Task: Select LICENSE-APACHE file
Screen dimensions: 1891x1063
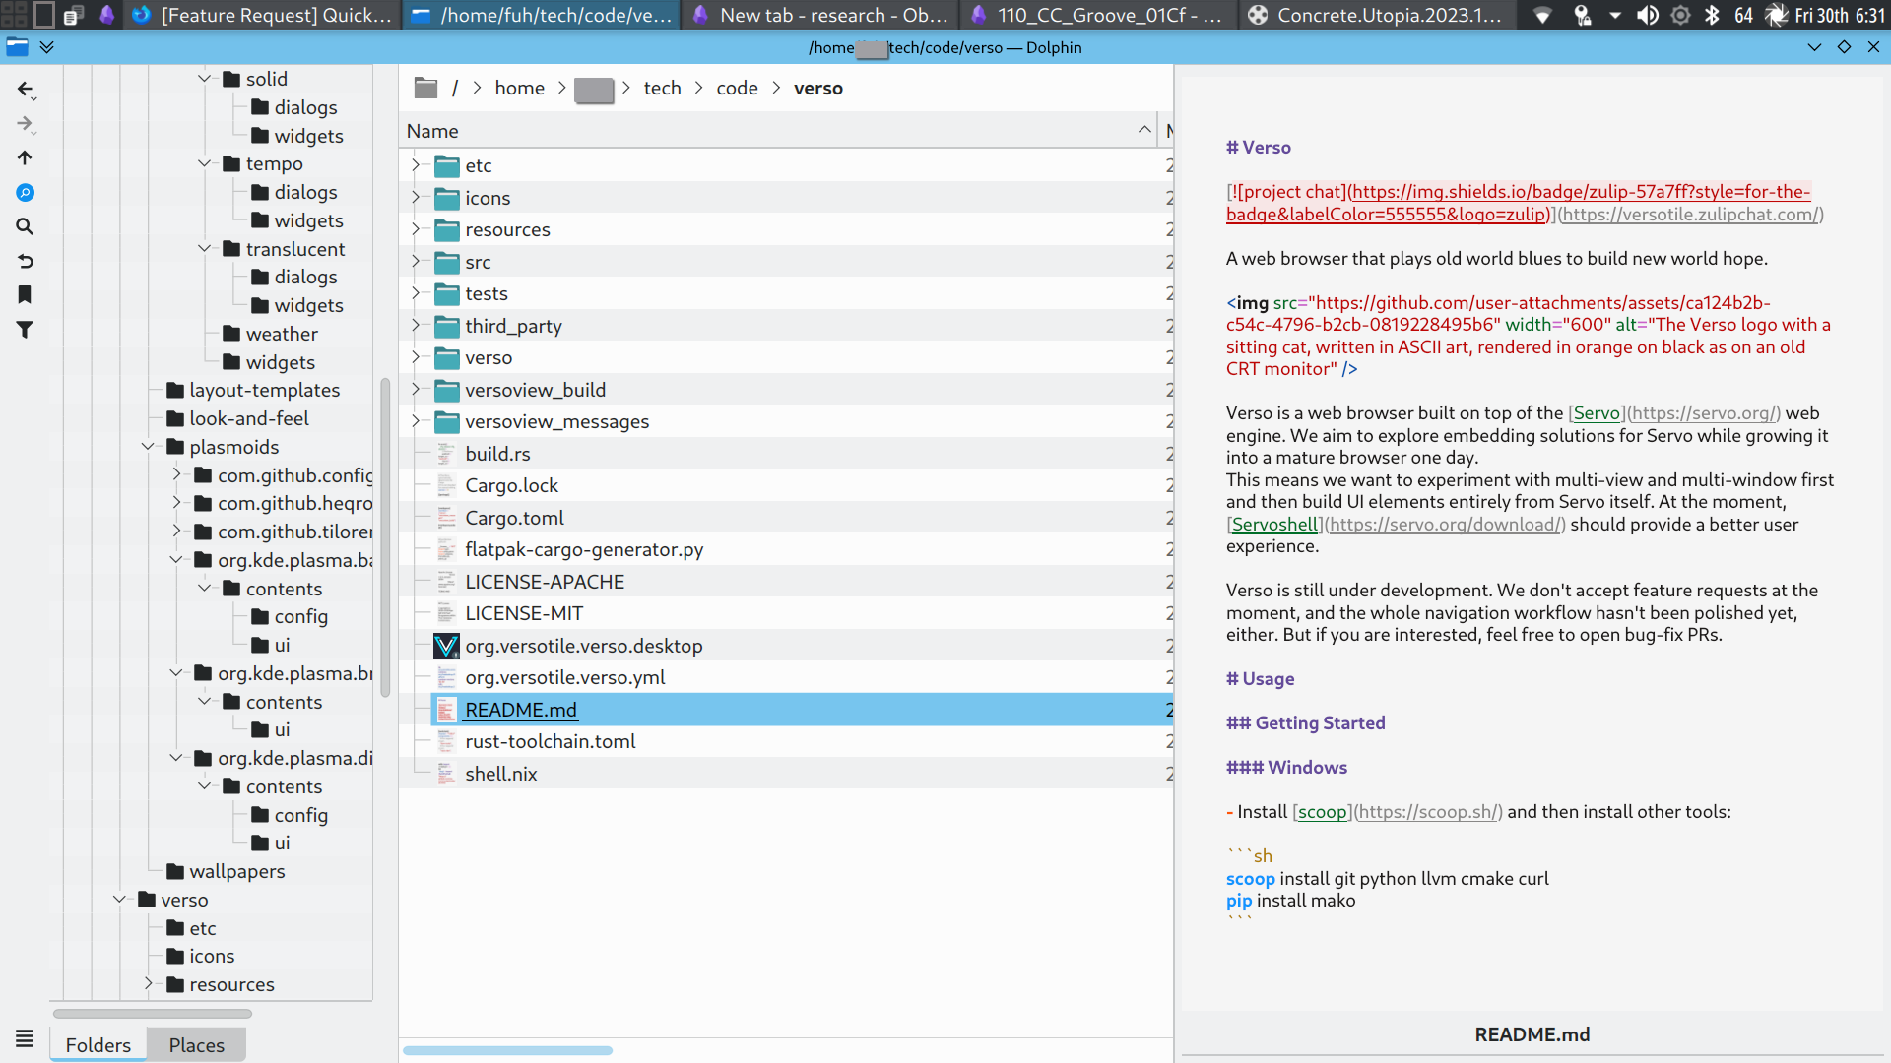Action: pyautogui.click(x=544, y=582)
